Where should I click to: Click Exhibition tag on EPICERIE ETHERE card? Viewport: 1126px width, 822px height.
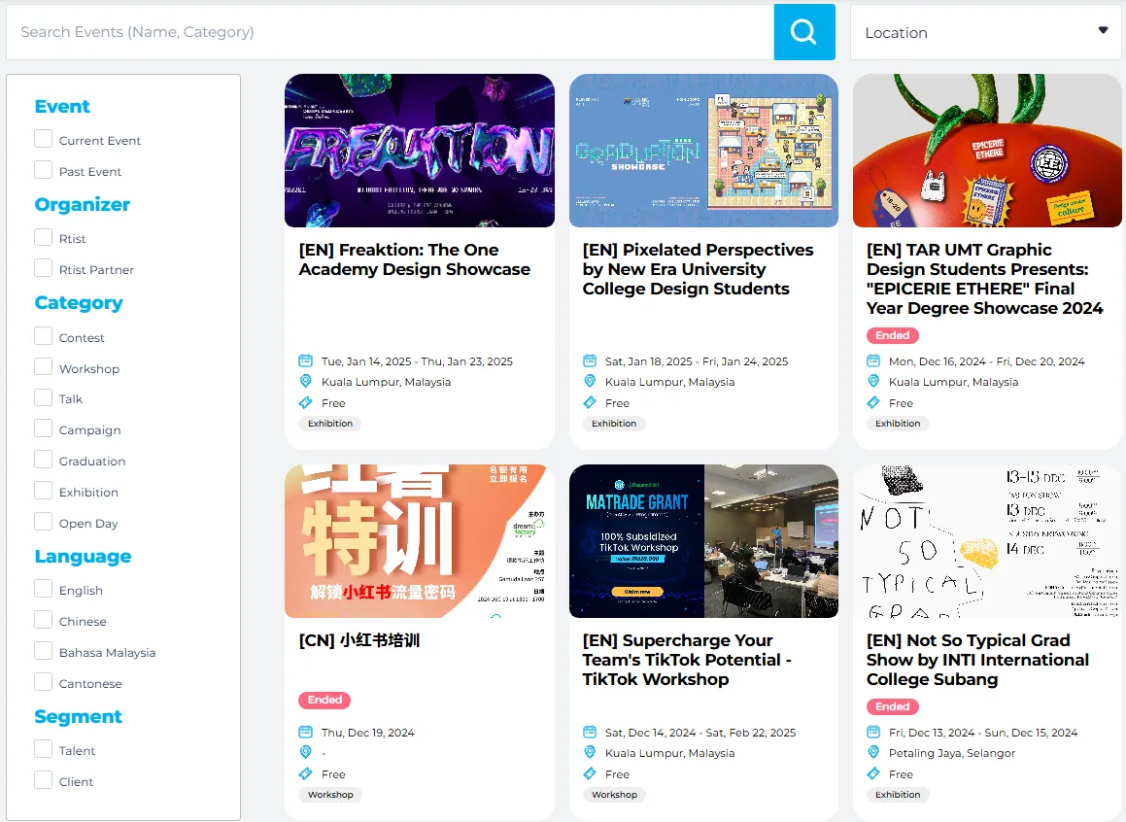pyautogui.click(x=898, y=424)
